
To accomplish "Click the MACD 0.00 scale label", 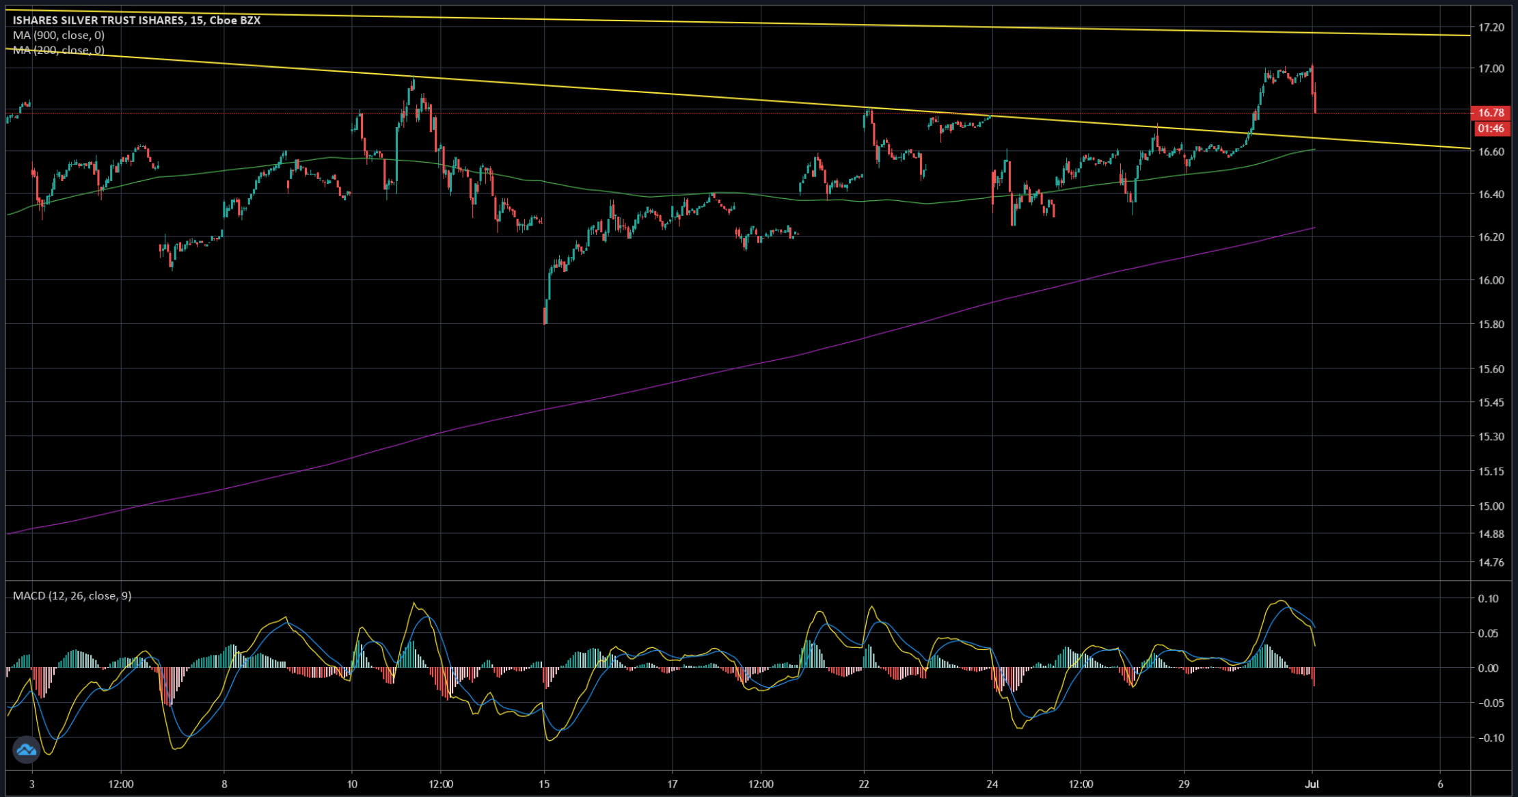I will pyautogui.click(x=1488, y=668).
